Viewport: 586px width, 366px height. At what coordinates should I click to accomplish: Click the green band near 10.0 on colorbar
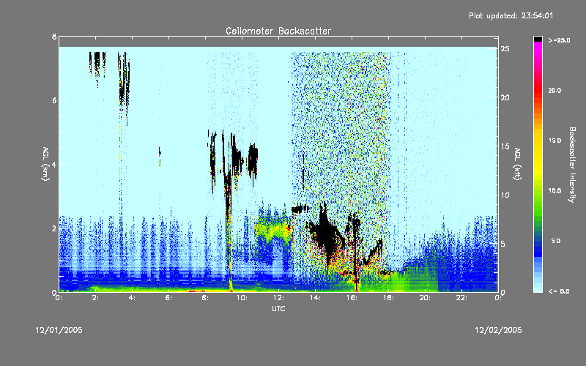click(538, 191)
